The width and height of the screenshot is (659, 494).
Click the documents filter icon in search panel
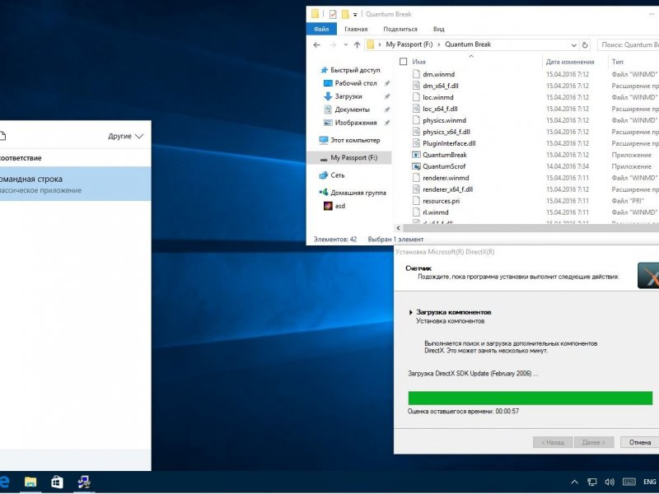[x=2, y=136]
